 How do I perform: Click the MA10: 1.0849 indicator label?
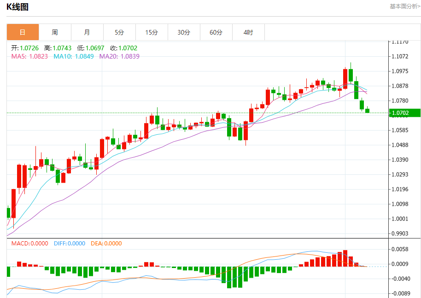(74, 56)
